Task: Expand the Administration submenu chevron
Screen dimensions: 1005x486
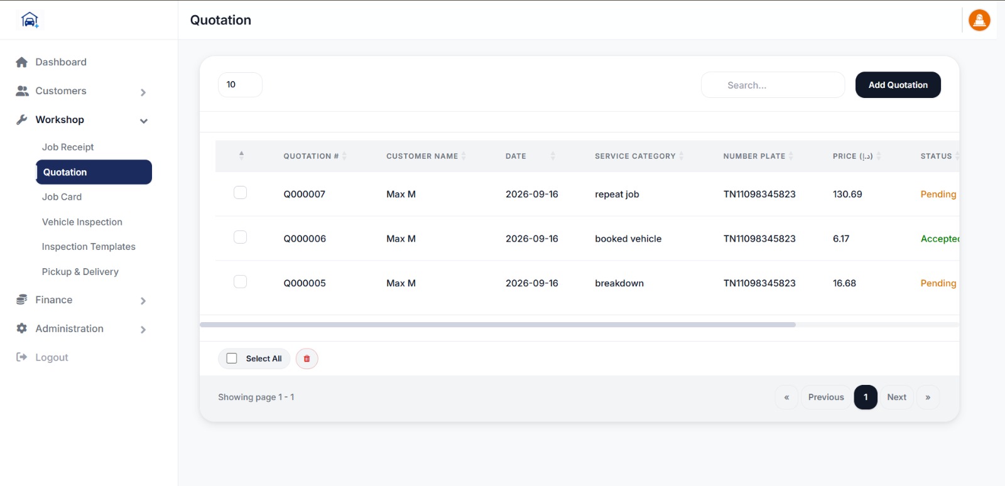Action: 143,330
